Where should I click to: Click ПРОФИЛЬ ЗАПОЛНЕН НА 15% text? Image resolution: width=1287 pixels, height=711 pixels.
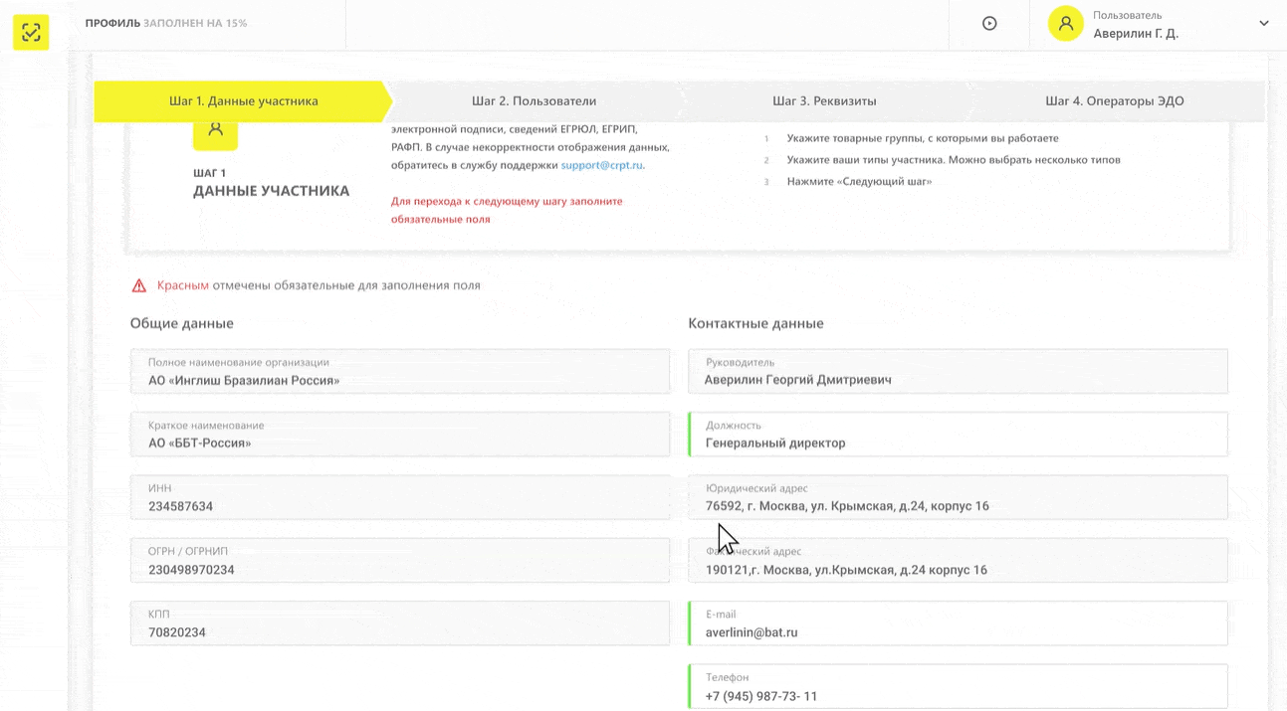[x=166, y=23]
